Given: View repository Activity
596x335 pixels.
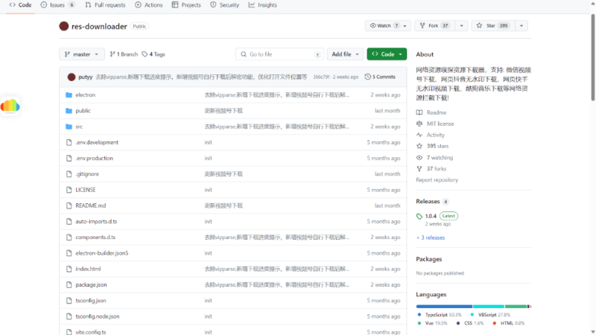Looking at the screenshot, I should click(x=435, y=135).
